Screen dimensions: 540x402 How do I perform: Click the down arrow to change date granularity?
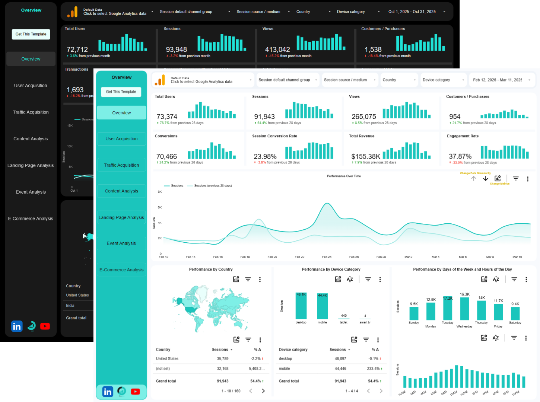pyautogui.click(x=486, y=179)
